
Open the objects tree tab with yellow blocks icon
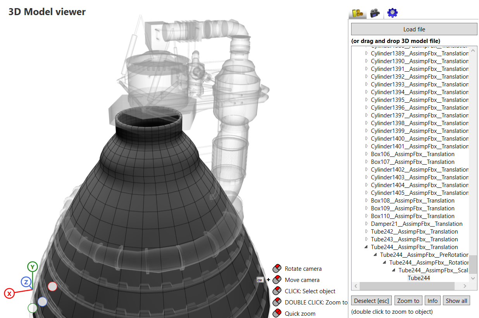click(357, 13)
